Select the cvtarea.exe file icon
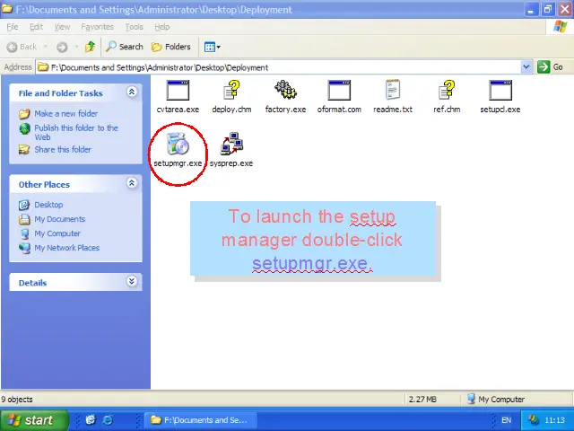The height and width of the screenshot is (431, 574). coord(178,90)
